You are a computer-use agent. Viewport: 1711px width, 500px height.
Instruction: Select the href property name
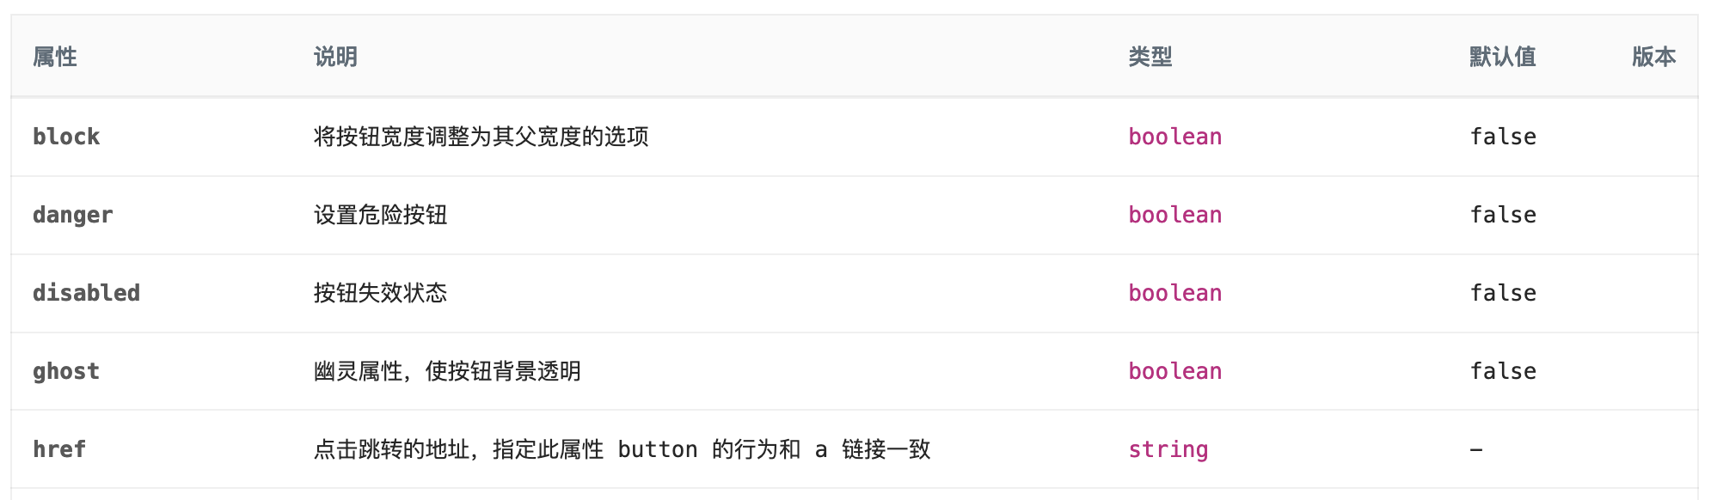(59, 449)
